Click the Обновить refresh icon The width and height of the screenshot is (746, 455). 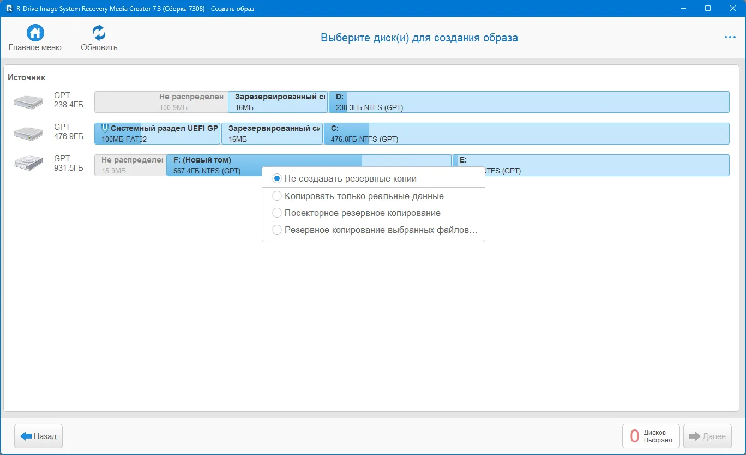point(99,33)
